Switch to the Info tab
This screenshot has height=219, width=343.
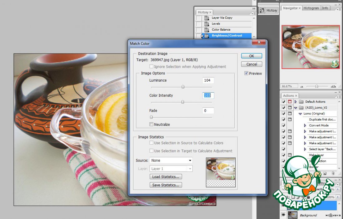pyautogui.click(x=325, y=8)
